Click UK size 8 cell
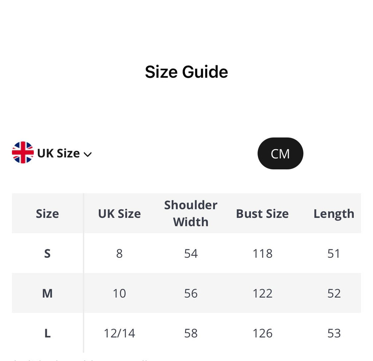The width and height of the screenshot is (373, 361). [x=119, y=253]
